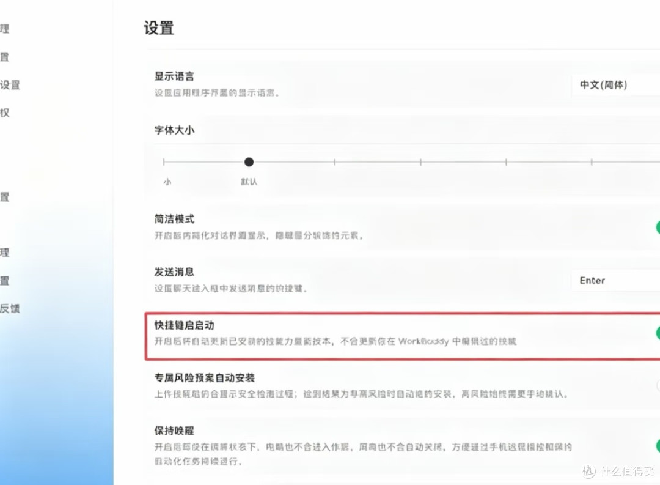
Task: Click the 快捷键启动 setting label
Action: point(185,325)
